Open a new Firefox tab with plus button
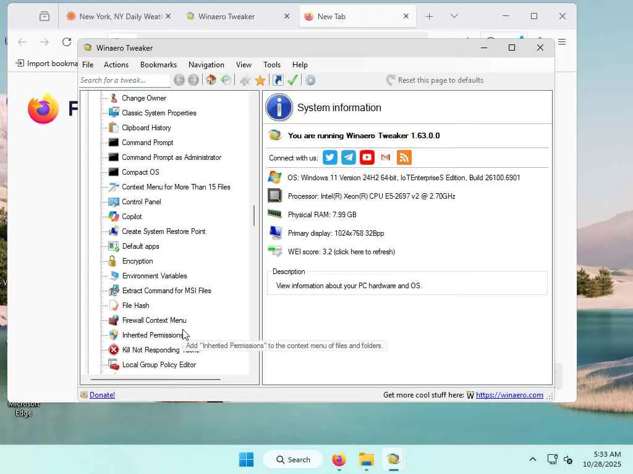 tap(430, 16)
